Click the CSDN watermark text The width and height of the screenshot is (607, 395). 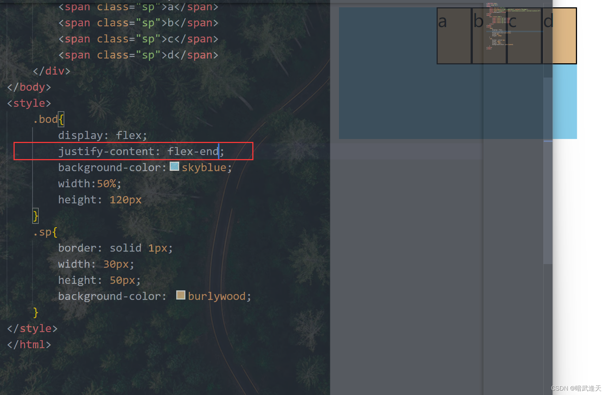pyautogui.click(x=576, y=388)
